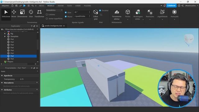Select the Players service in Explorador
Image resolution: width=199 pixels, height=112 pixels.
tap(10, 62)
